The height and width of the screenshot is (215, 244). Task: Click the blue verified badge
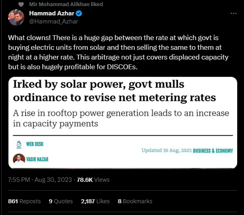tap(79, 13)
